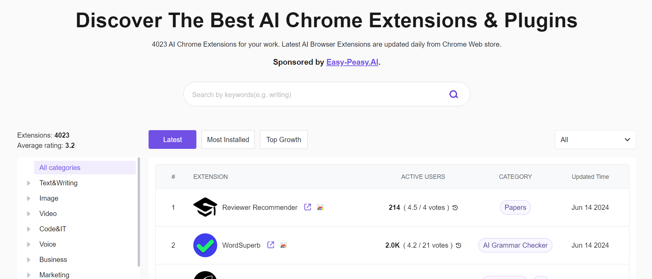Click WordSuperb's Chrome Web Store icon
This screenshot has width=652, height=279.
[283, 245]
